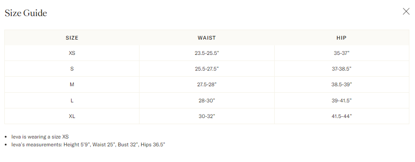Close the Size Guide dialog
Image resolution: width=415 pixels, height=162 pixels.
[406, 11]
